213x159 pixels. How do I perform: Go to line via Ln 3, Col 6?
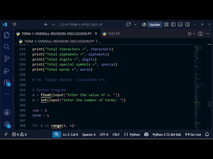[70, 134]
